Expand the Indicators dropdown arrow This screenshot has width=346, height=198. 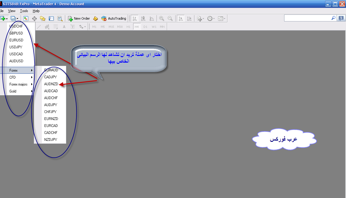[203, 19]
